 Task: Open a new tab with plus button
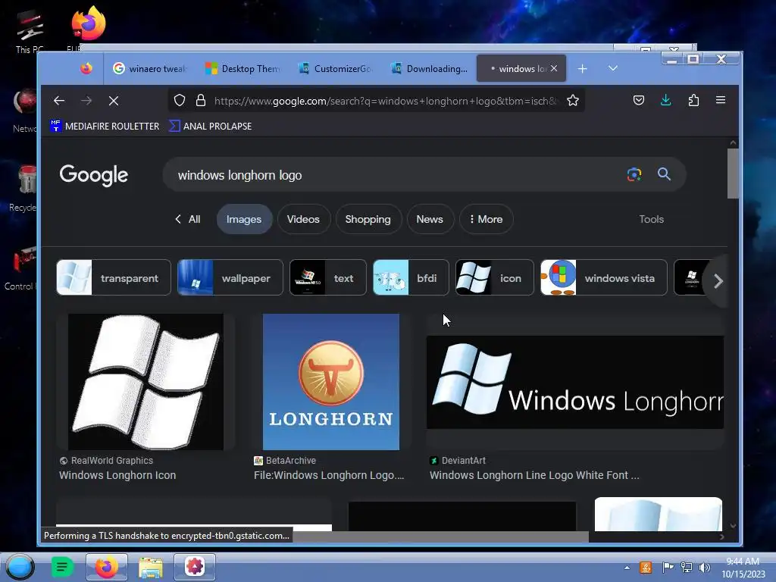[583, 69]
